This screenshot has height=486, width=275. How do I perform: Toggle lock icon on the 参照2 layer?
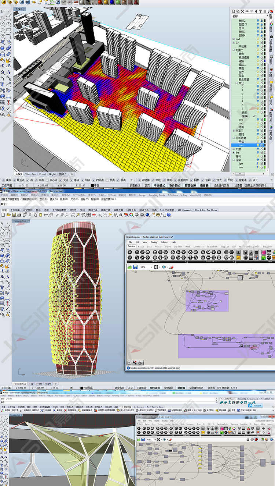pyautogui.click(x=261, y=21)
